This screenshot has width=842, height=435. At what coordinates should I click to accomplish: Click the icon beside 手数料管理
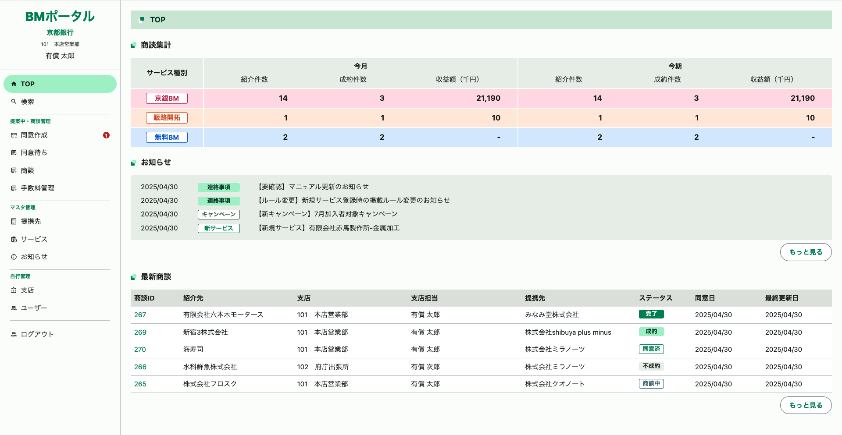point(14,188)
